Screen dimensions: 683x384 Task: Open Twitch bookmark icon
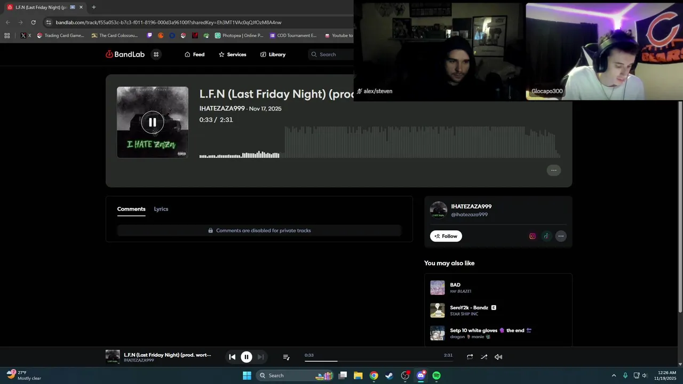coord(149,36)
